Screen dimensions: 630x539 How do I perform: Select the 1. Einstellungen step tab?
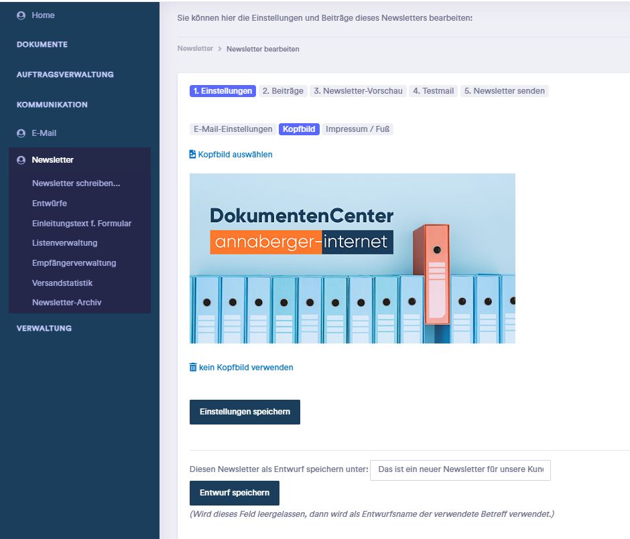[223, 91]
